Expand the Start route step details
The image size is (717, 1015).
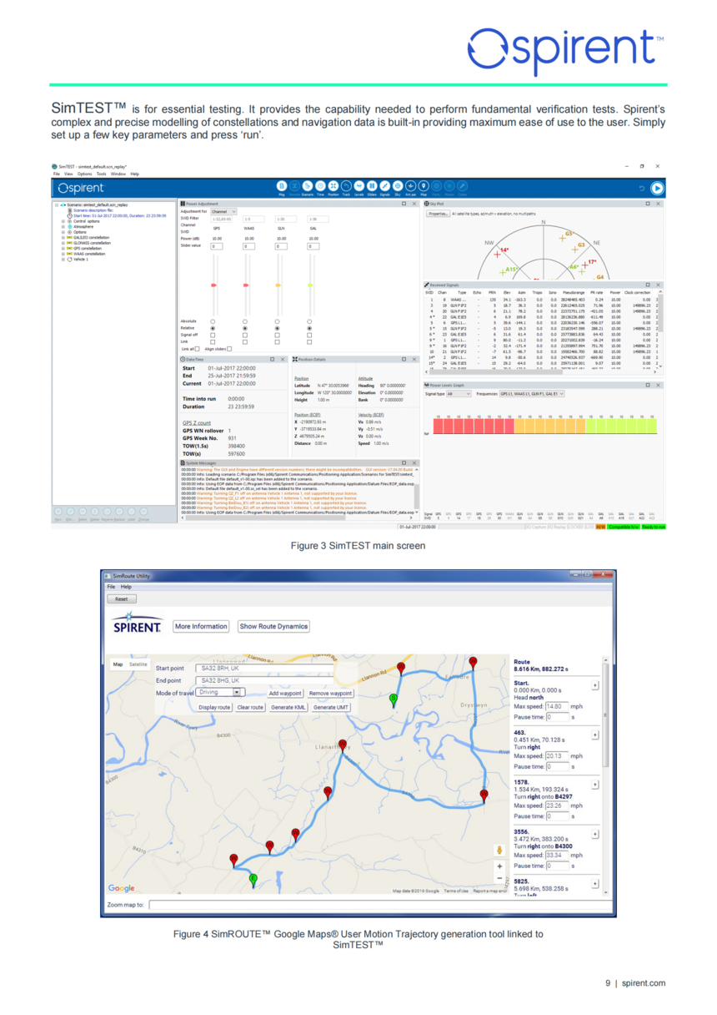[x=594, y=685]
